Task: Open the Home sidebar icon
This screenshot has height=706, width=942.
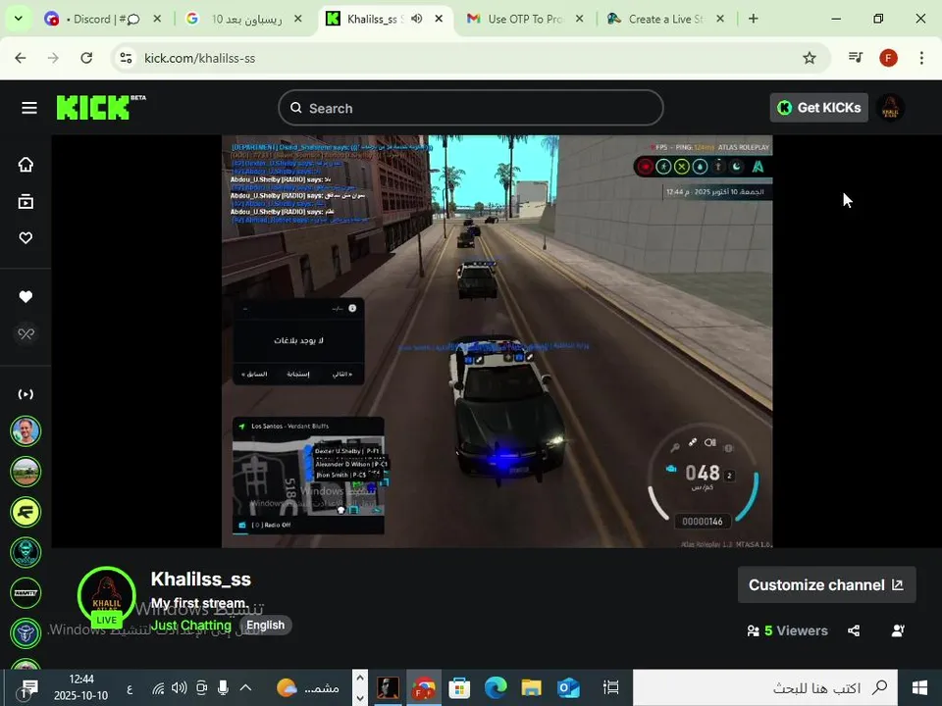Action: pyautogui.click(x=26, y=165)
